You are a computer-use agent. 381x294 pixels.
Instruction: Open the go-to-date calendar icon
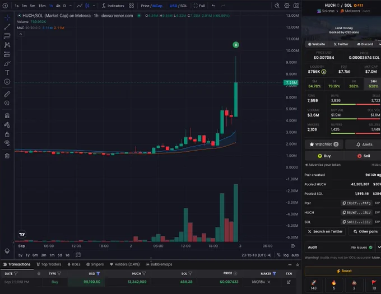(x=78, y=255)
